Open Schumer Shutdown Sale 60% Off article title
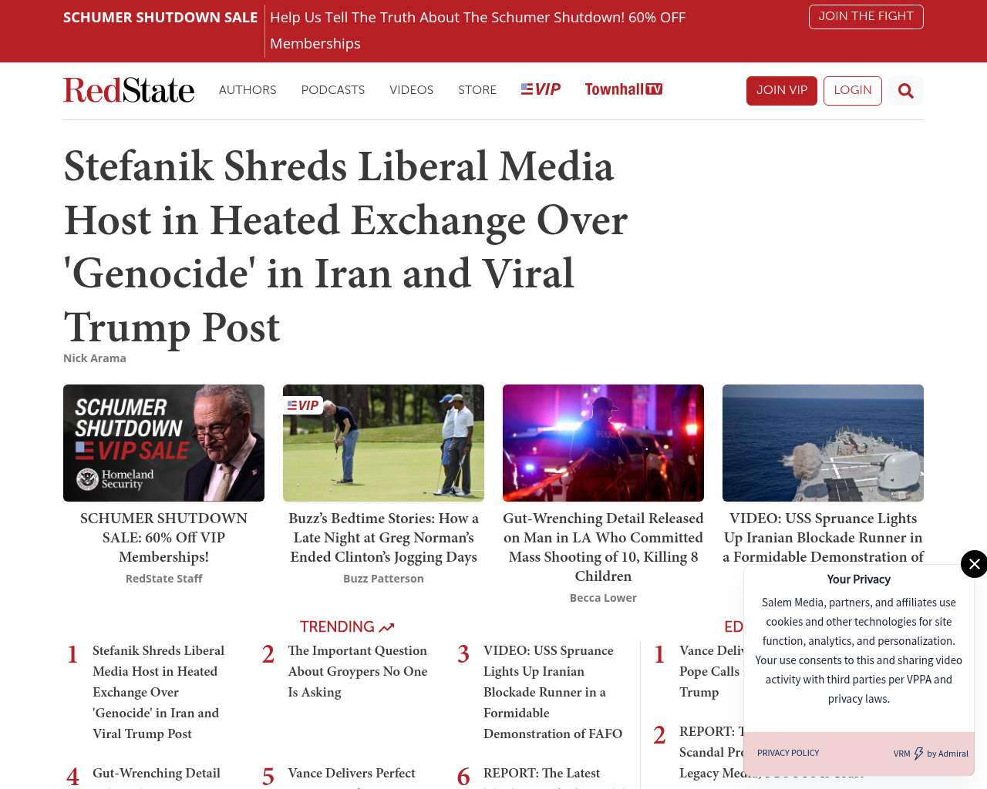 click(163, 538)
